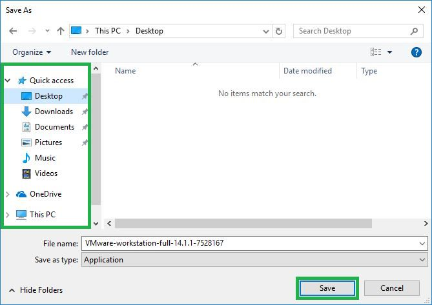
Task: Select Desktop in the Quick access list
Action: point(48,96)
